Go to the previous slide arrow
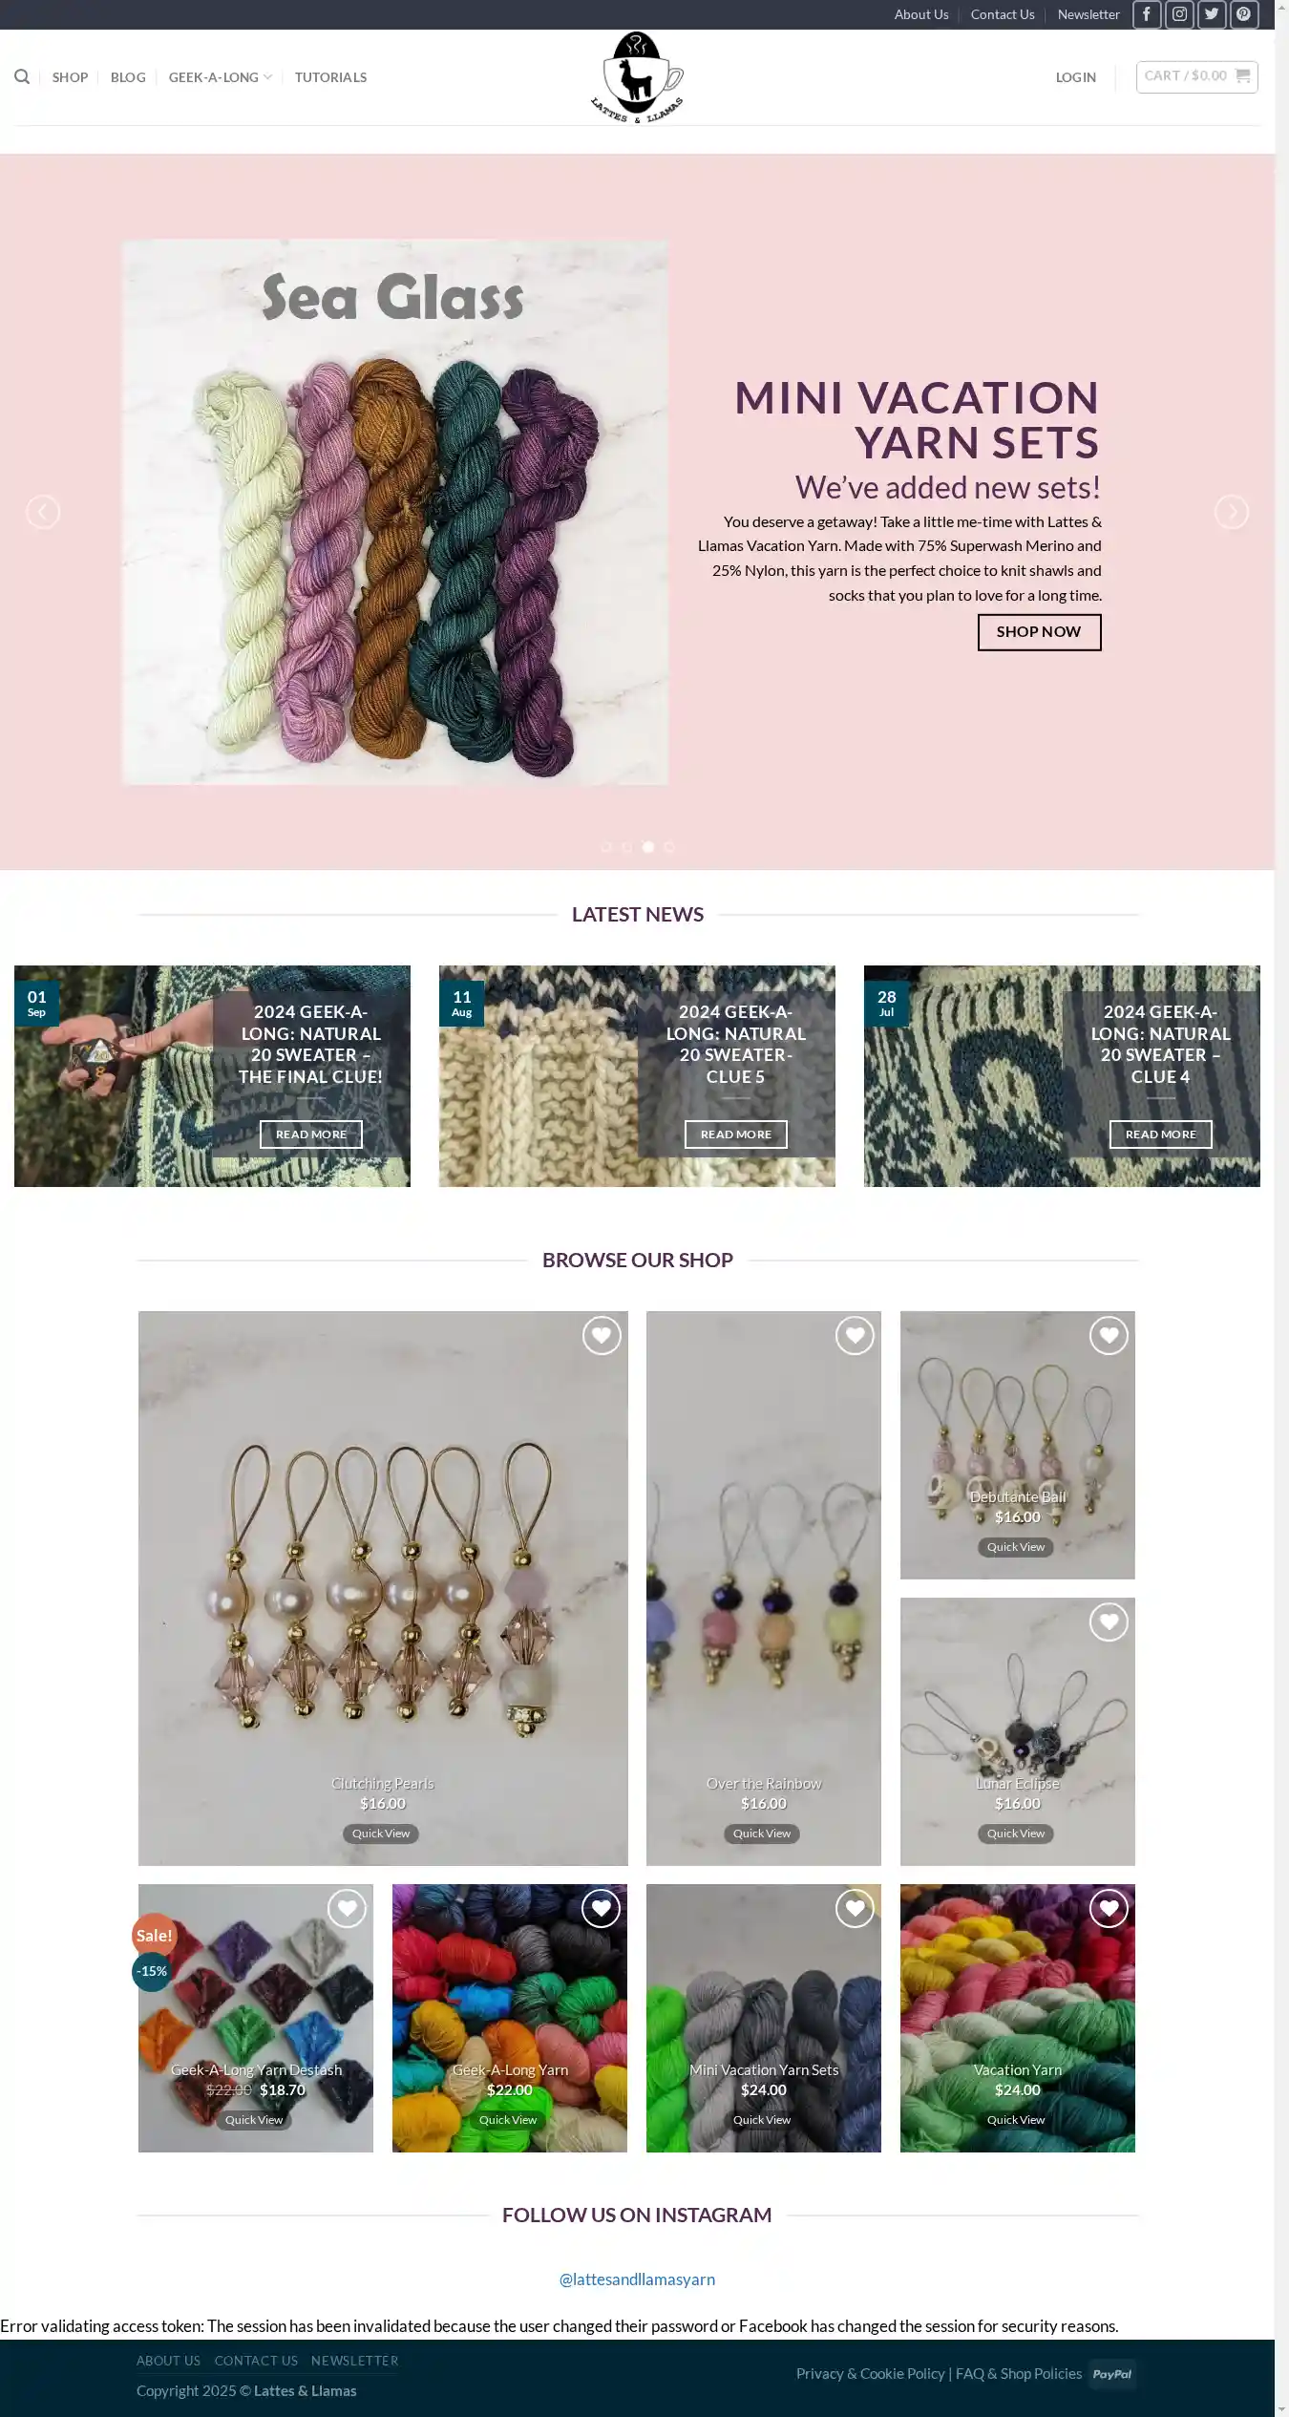 [43, 512]
